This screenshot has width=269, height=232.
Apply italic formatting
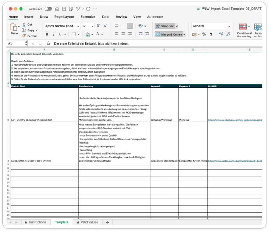(x=54, y=34)
